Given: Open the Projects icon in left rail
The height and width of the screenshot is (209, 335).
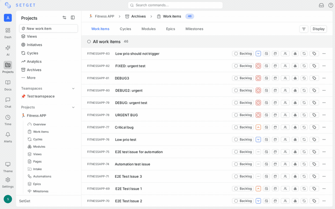Looking at the screenshot, I should click(x=7, y=65).
